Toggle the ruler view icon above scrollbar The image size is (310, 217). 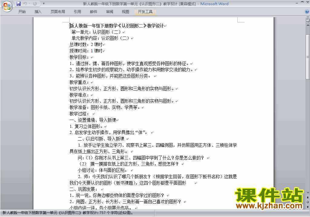(x=308, y=20)
